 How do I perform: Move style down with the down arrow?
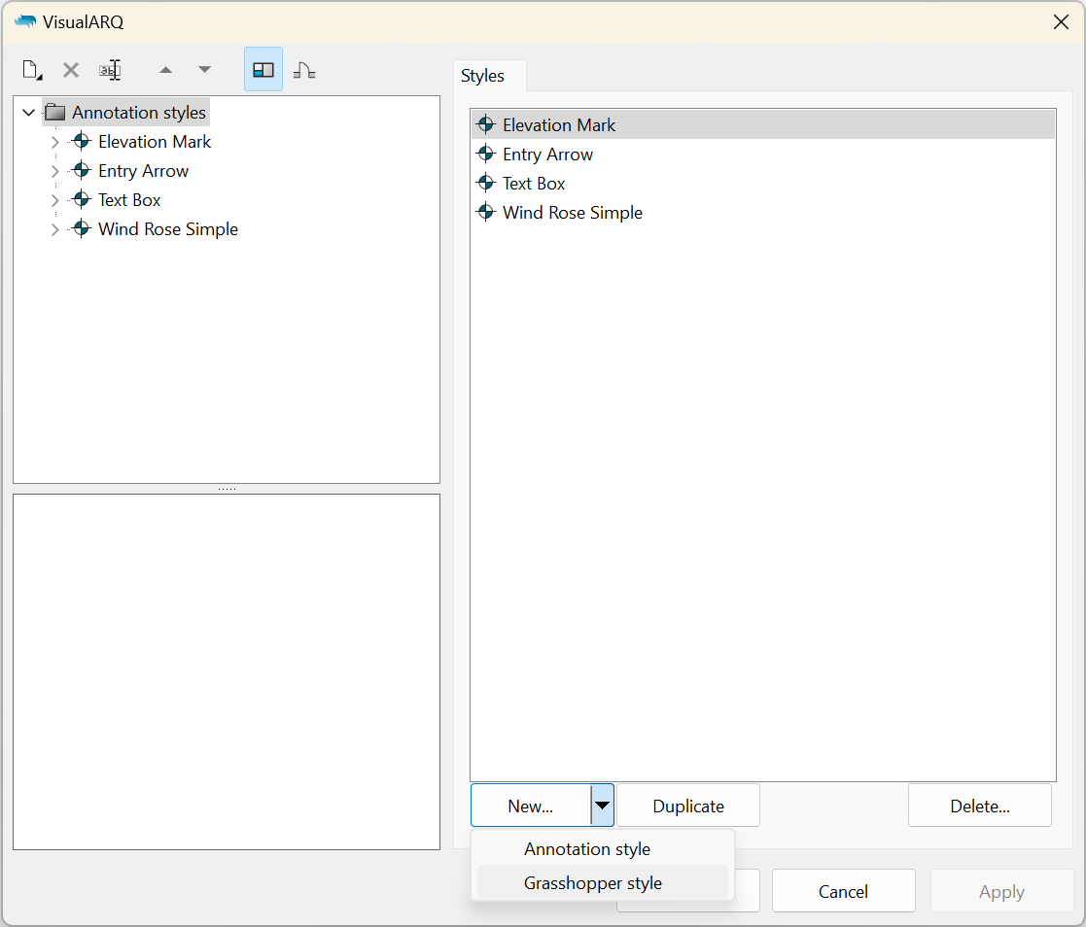pos(204,69)
